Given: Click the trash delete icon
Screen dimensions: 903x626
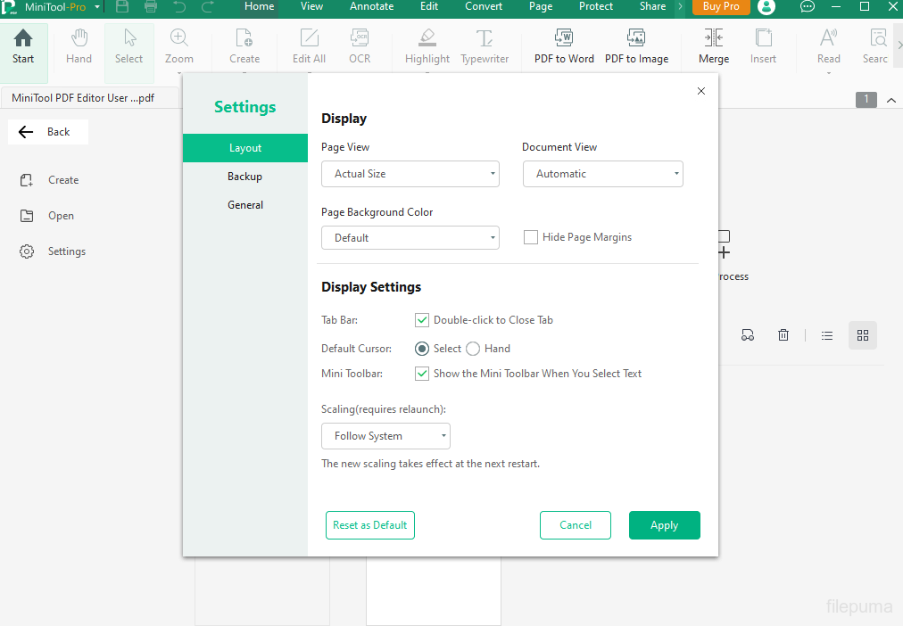Looking at the screenshot, I should tap(783, 335).
